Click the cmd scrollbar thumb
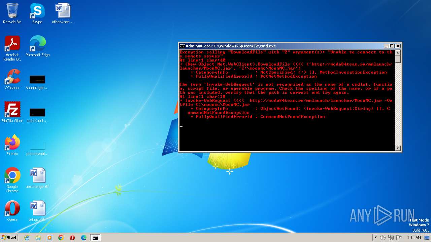Screen dimensions: 431x242 point(398,59)
